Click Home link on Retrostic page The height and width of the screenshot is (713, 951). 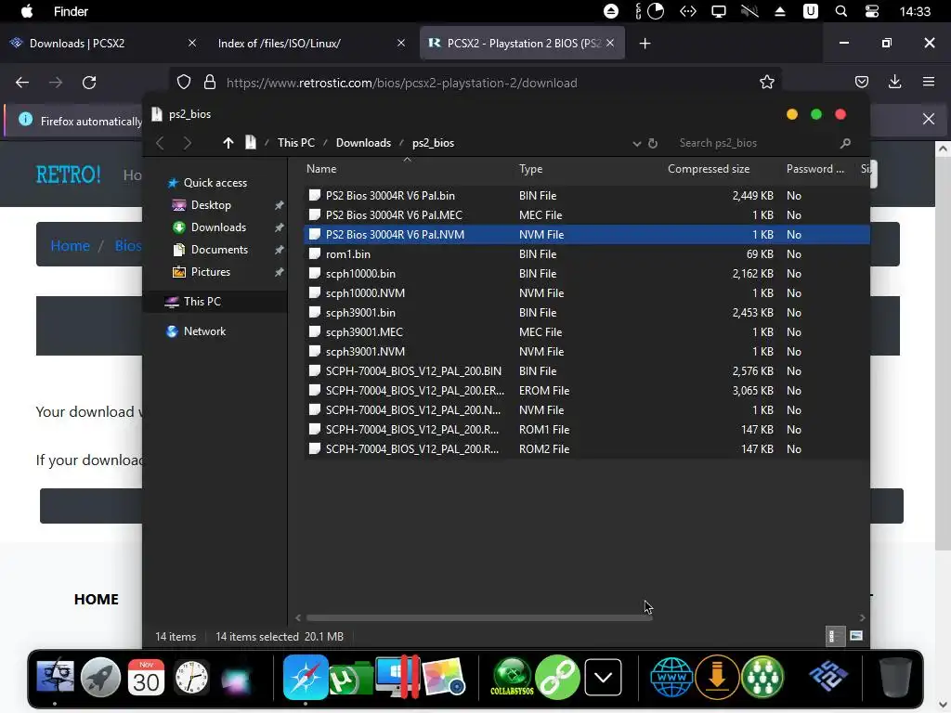point(70,245)
